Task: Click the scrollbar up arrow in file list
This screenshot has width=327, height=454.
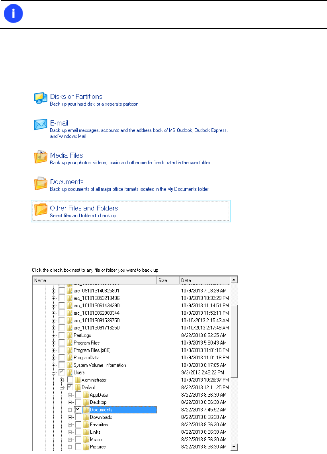Action: pyautogui.click(x=234, y=280)
